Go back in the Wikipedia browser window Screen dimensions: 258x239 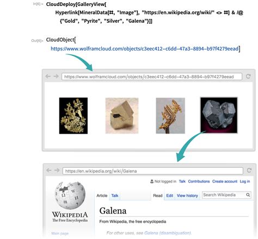[x=49, y=171]
